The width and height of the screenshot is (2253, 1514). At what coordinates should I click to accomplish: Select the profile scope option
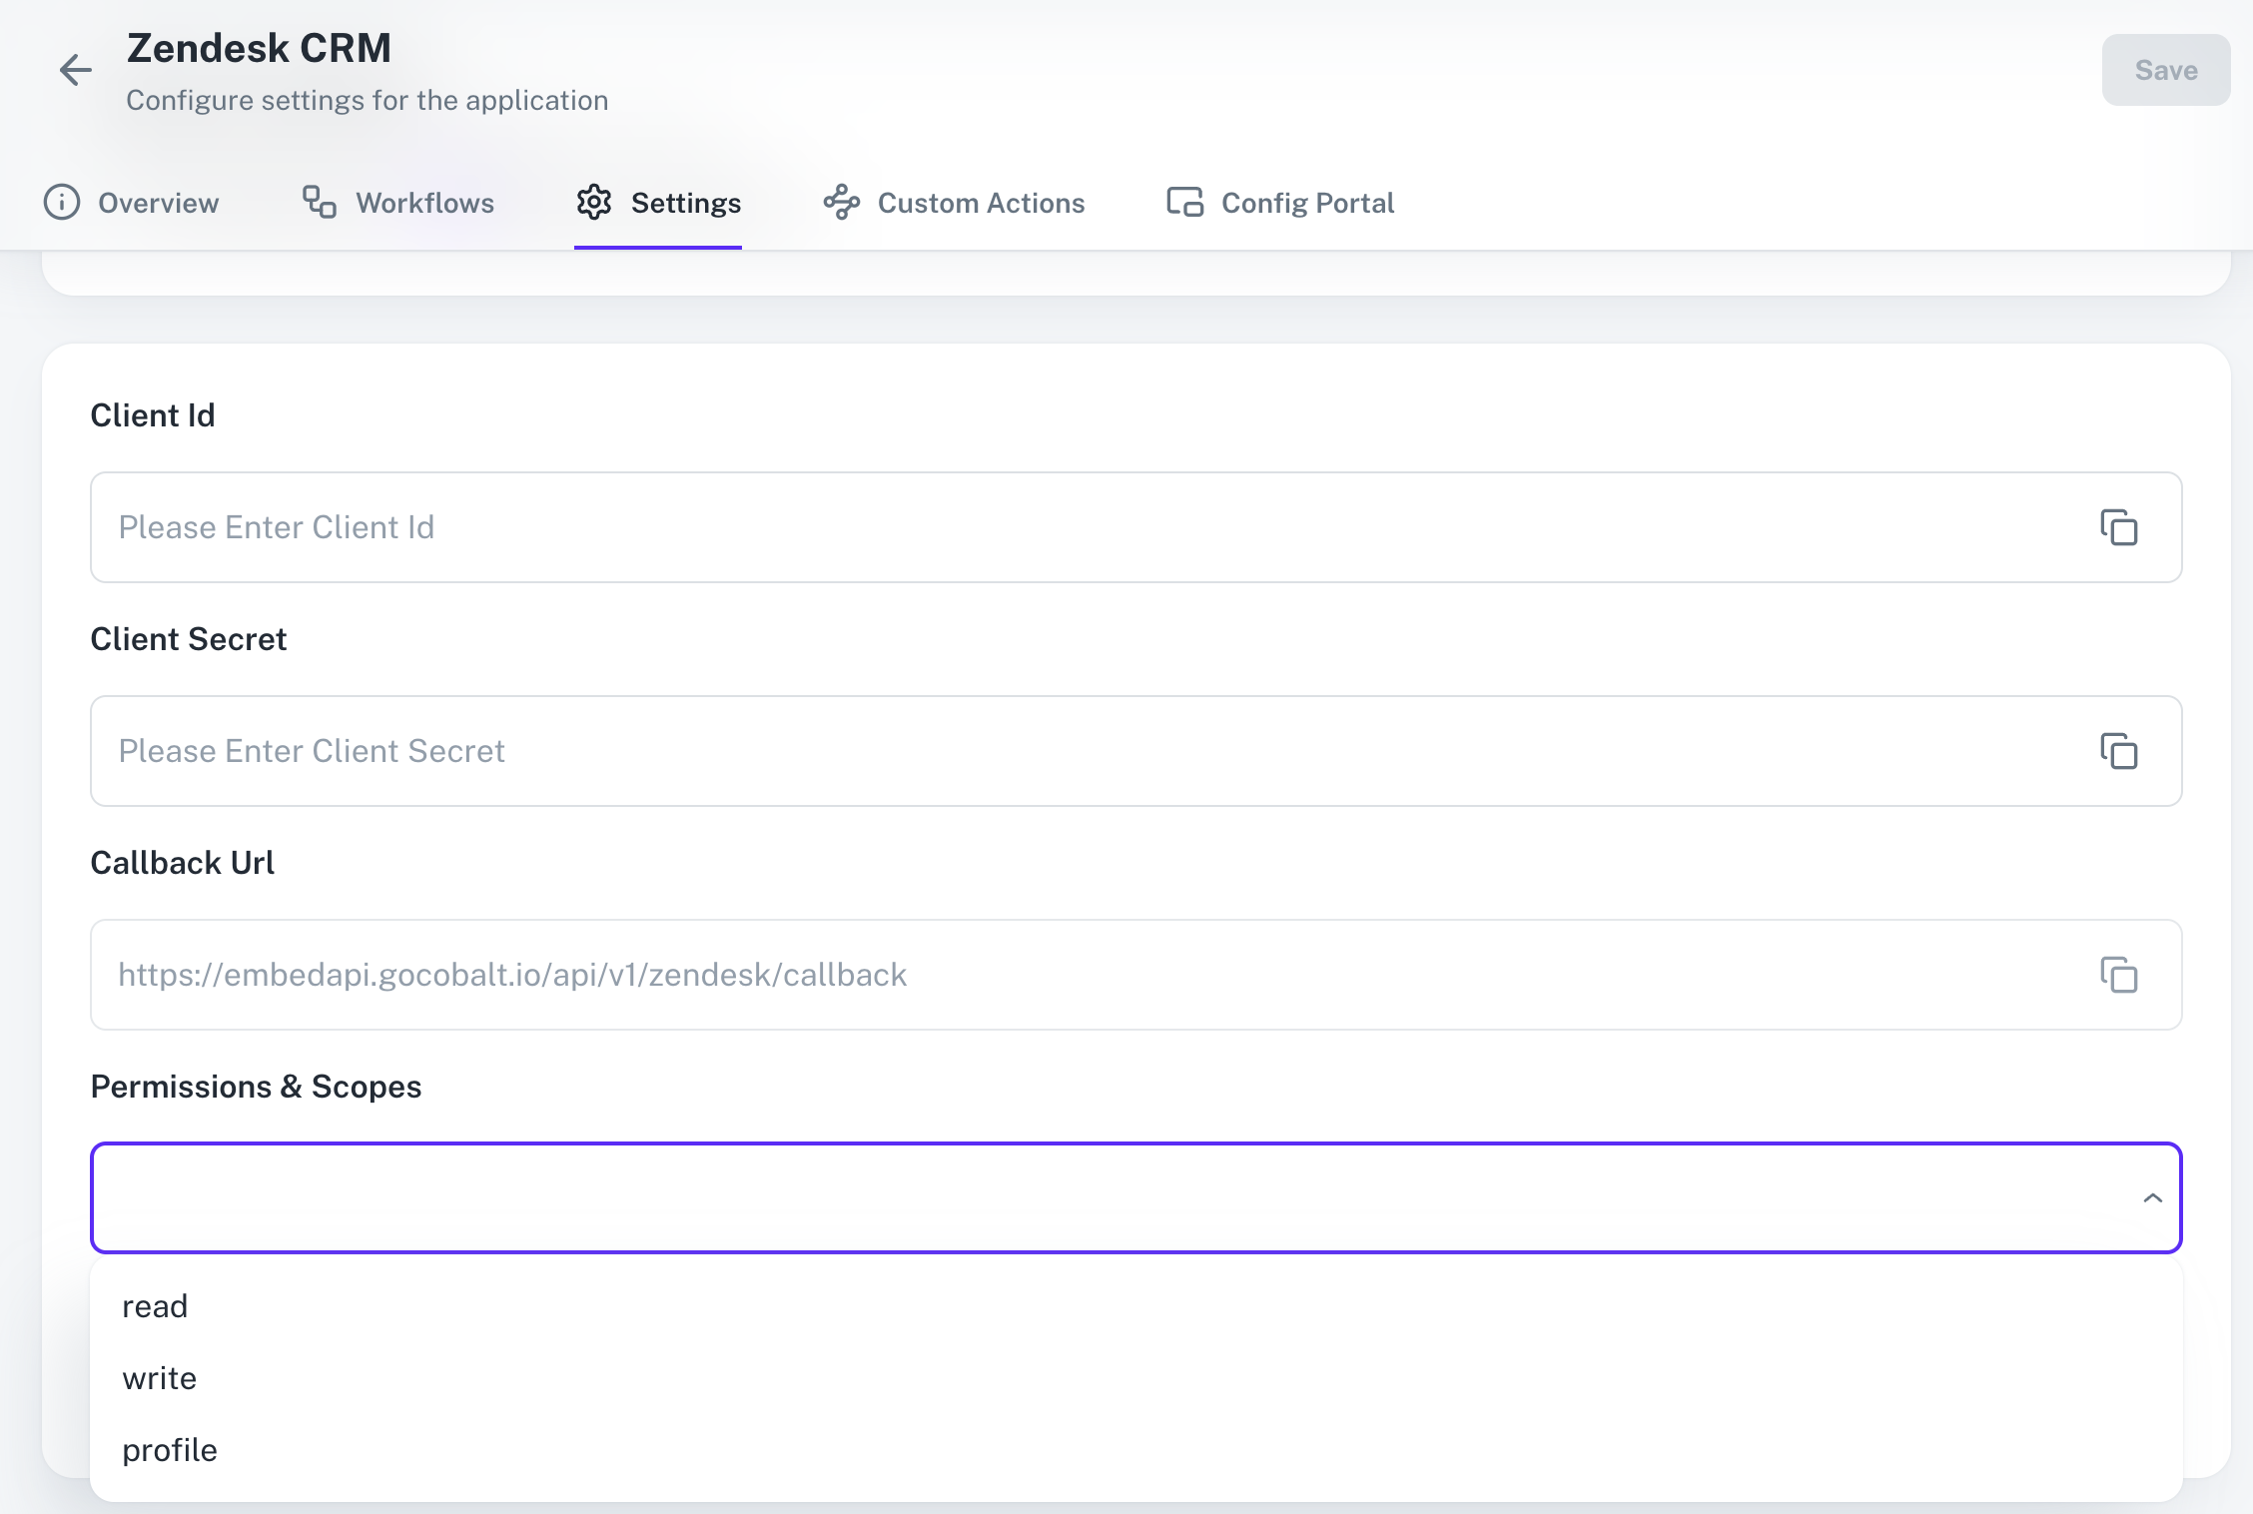point(170,1451)
